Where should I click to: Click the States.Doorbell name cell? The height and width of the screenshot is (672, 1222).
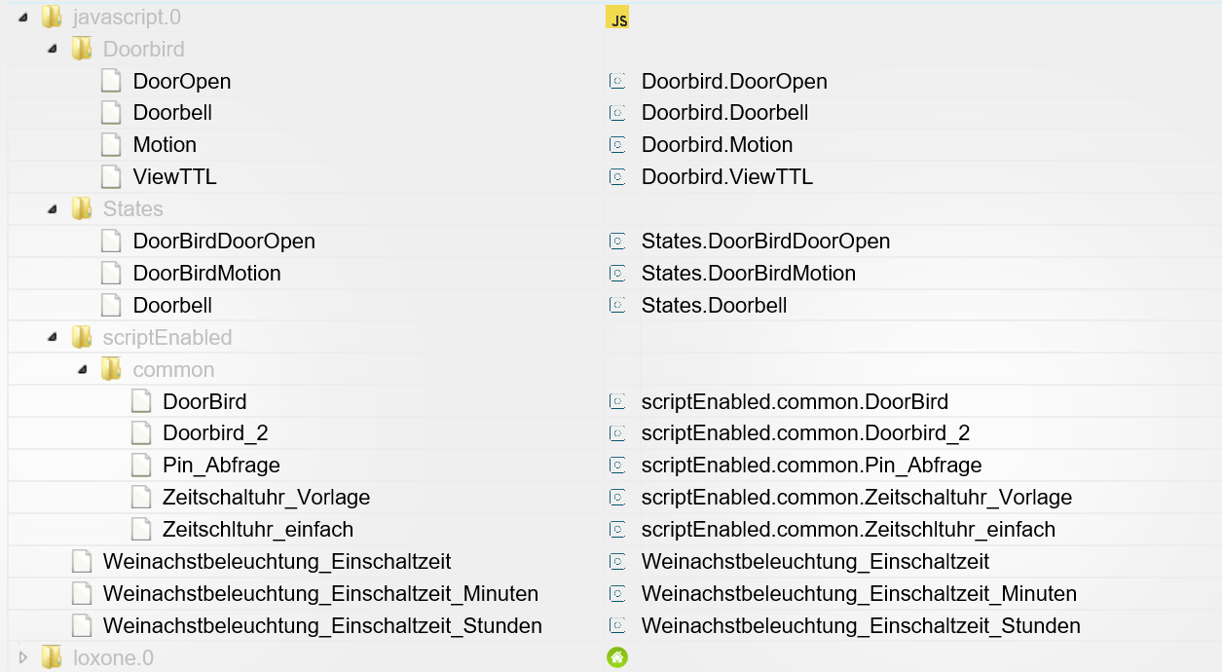point(714,306)
